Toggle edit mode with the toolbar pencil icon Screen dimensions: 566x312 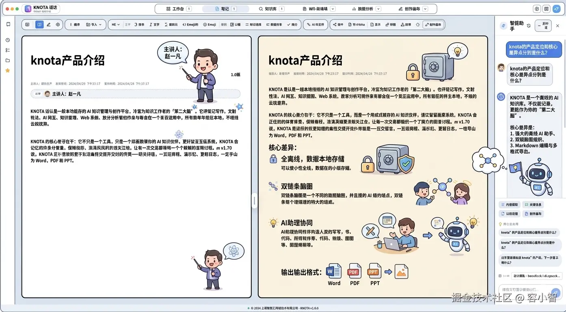click(x=49, y=24)
